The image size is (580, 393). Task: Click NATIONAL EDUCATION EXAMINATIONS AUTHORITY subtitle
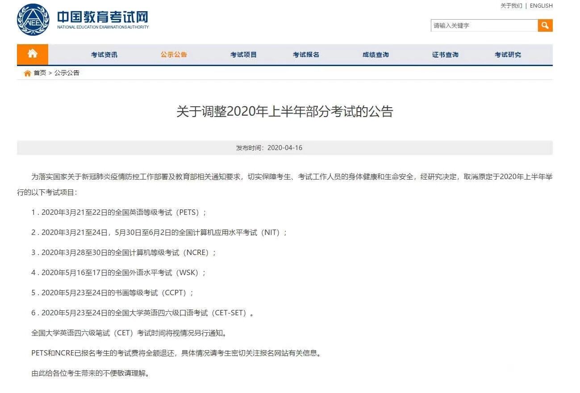tap(103, 27)
